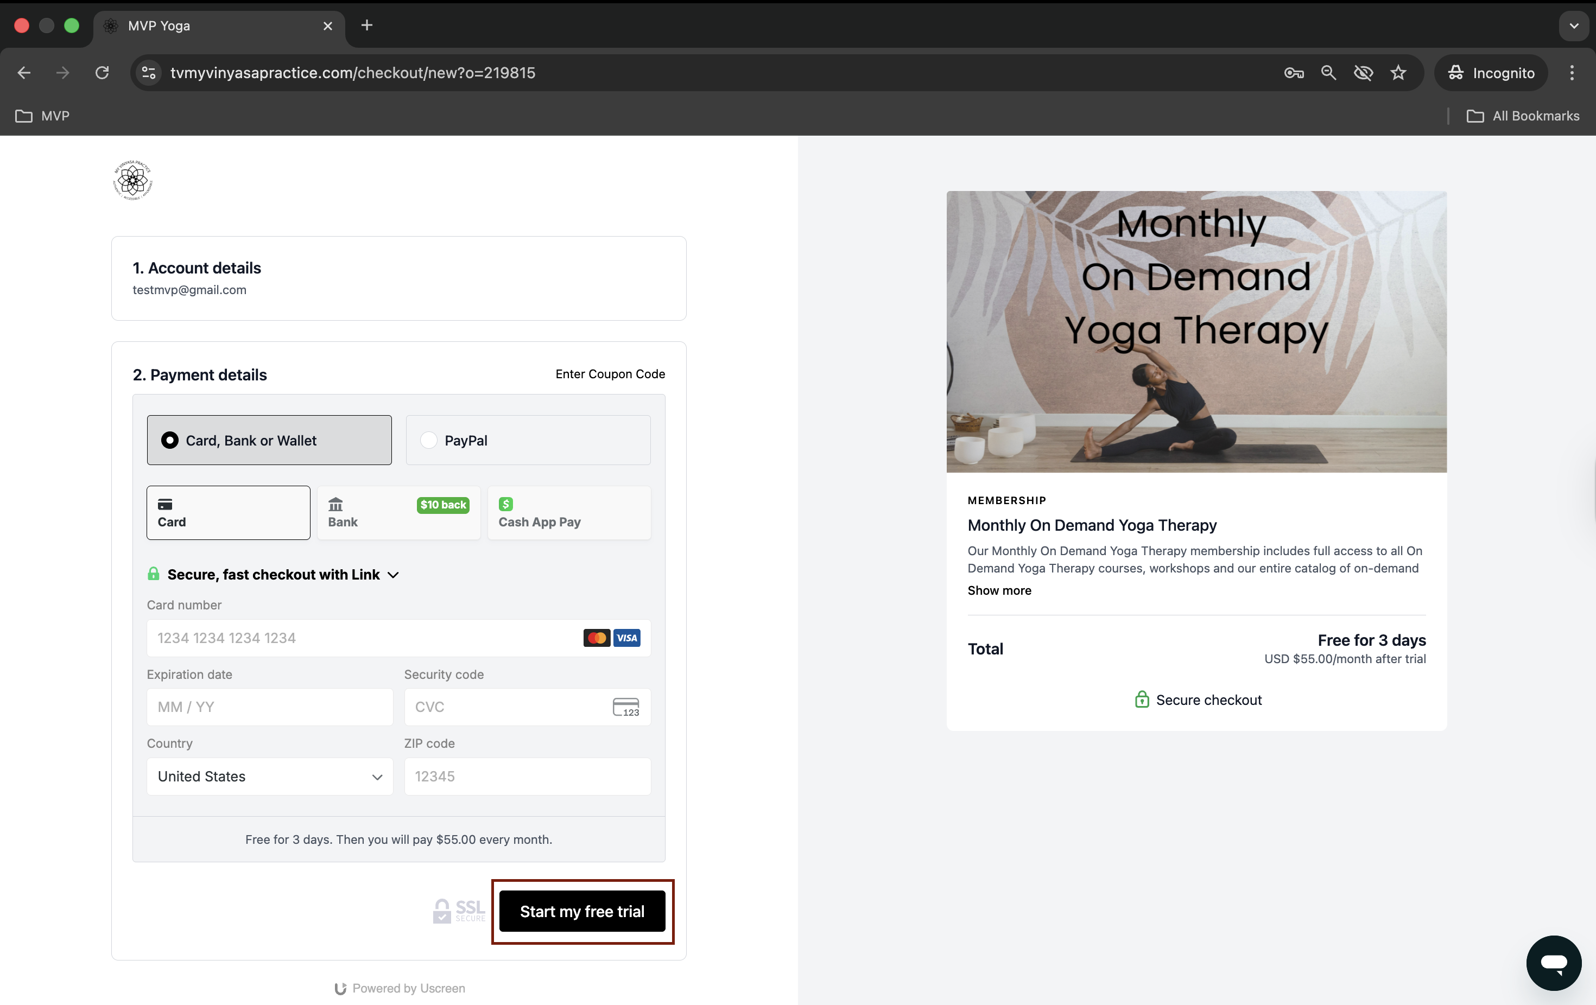This screenshot has width=1596, height=1005.
Task: Click the green lock icon beside Link checkout
Action: 153,574
